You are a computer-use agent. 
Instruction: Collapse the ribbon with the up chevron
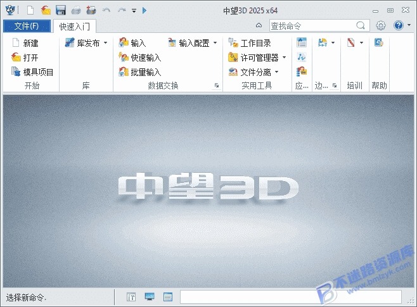(x=259, y=25)
